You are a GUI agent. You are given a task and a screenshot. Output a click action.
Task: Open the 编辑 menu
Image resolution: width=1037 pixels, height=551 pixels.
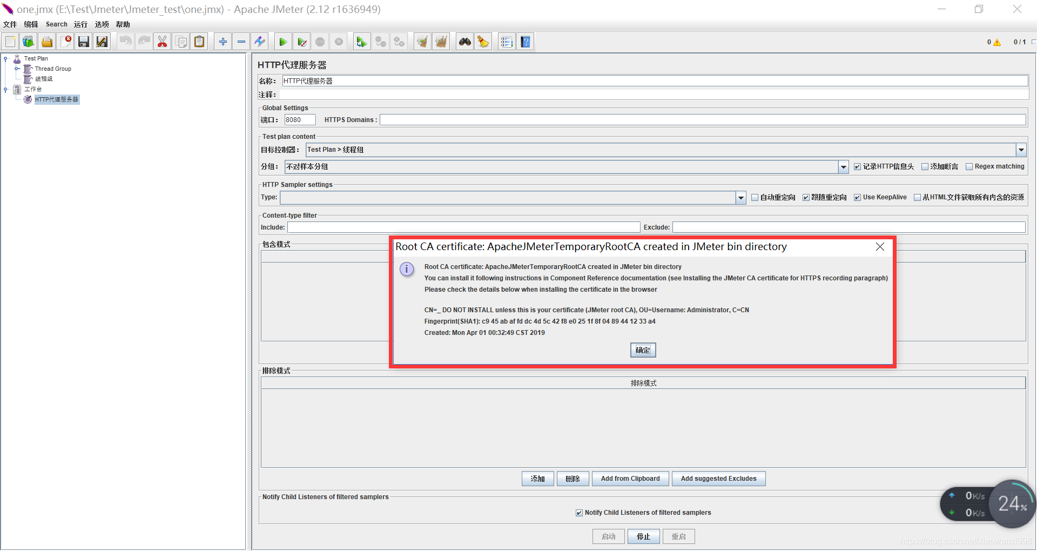tap(31, 24)
